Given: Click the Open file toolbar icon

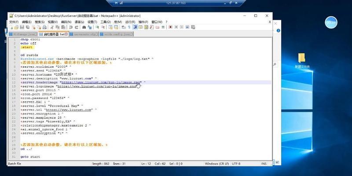Looking at the screenshot, I should tap(16, 27).
